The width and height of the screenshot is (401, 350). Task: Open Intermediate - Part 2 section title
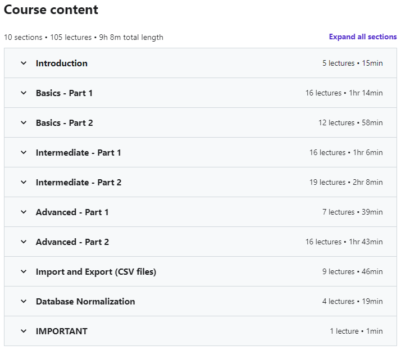pyautogui.click(x=79, y=183)
